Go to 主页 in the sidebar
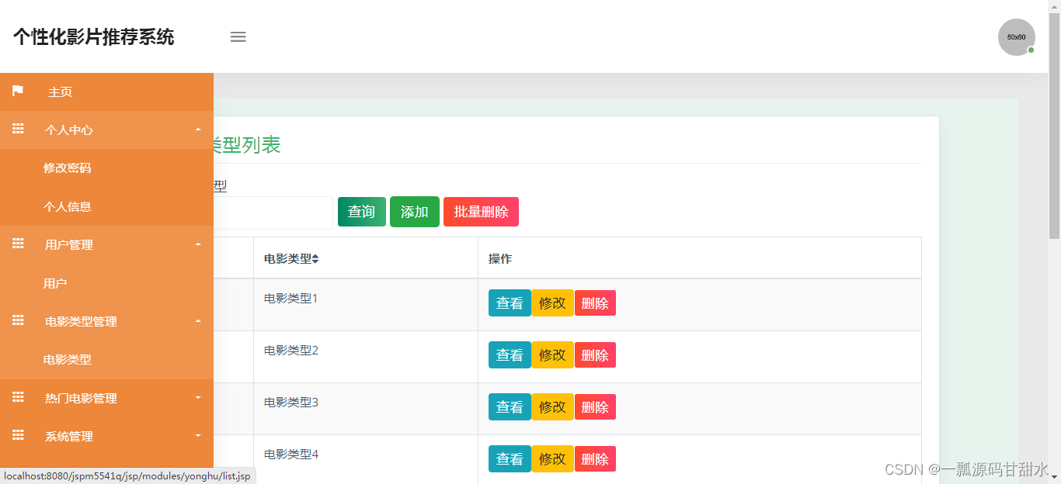The image size is (1061, 484). pos(60,92)
